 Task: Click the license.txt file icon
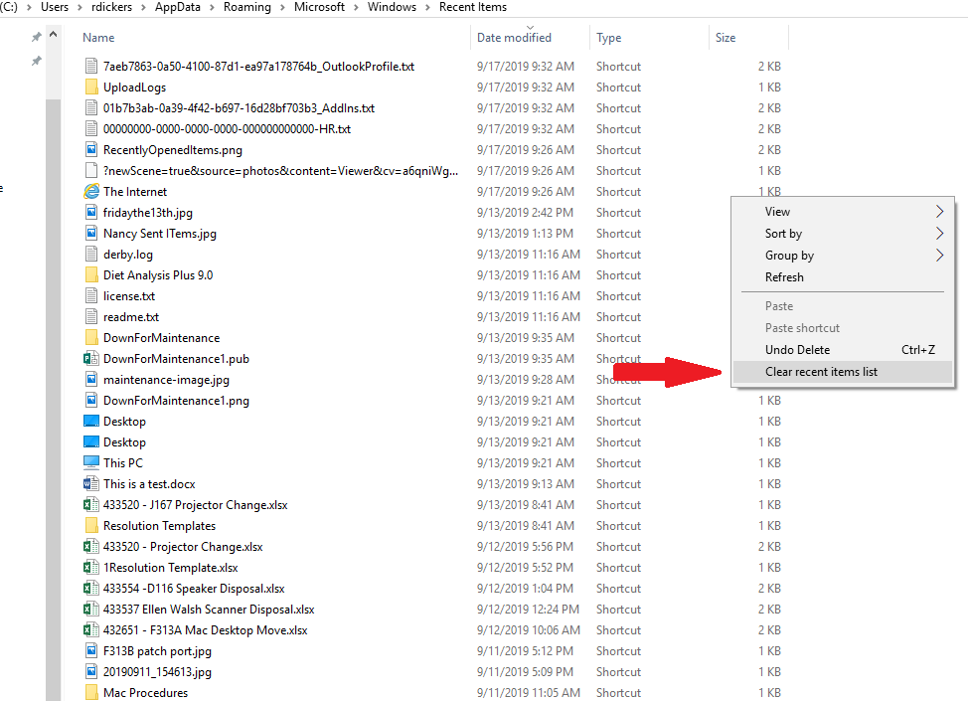pyautogui.click(x=91, y=296)
